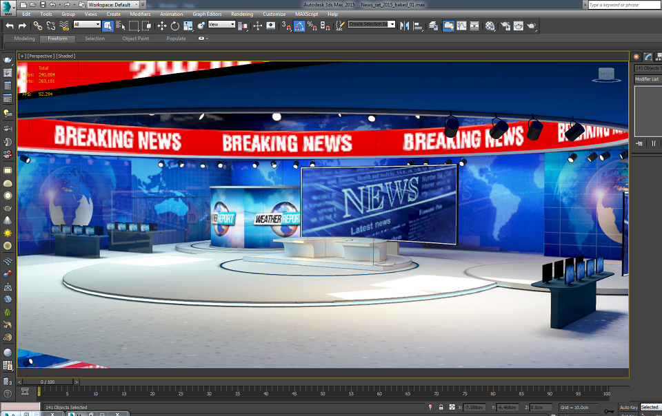
Task: Switch to the Object Paint ribbon tab
Action: tap(136, 39)
